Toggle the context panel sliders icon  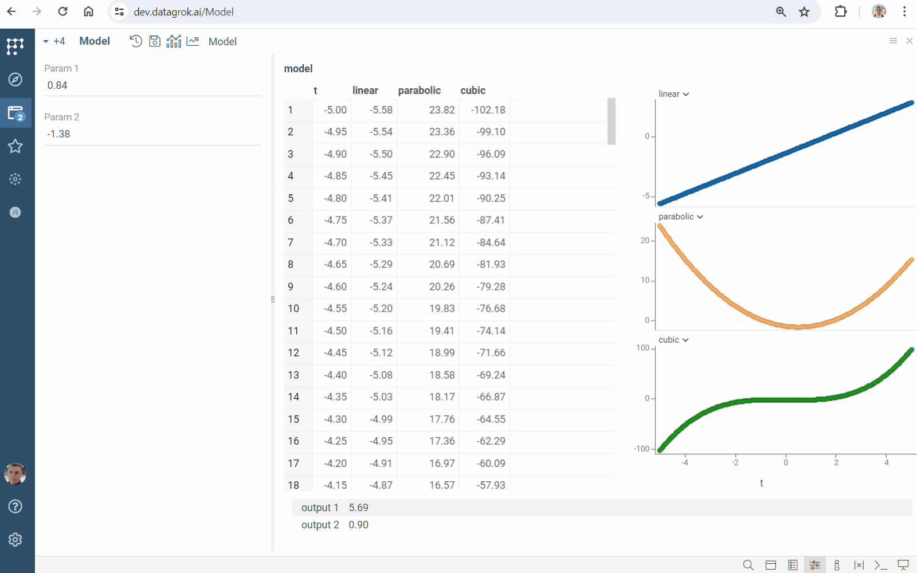click(x=814, y=565)
